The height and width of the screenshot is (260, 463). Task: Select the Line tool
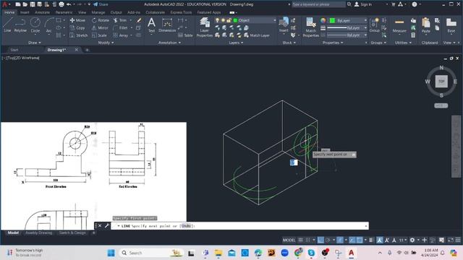tap(7, 25)
